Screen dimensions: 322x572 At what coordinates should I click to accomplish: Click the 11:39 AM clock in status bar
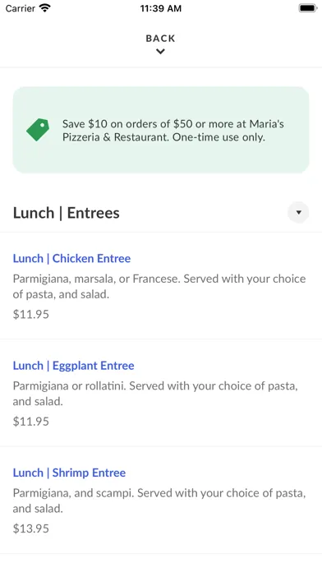coord(161,8)
